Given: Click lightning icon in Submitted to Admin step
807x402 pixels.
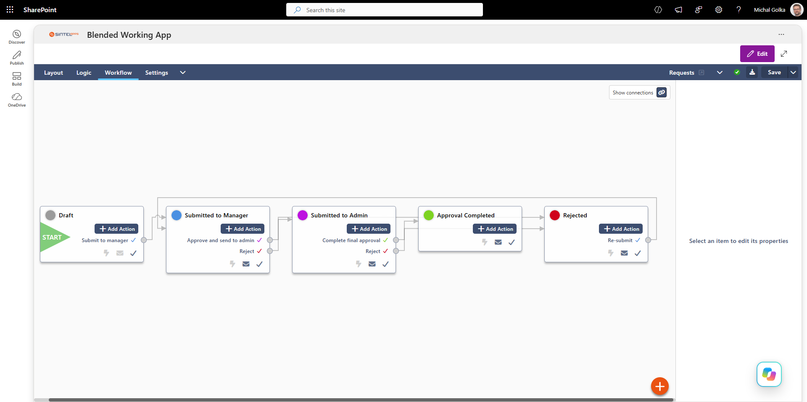Looking at the screenshot, I should click(x=359, y=264).
